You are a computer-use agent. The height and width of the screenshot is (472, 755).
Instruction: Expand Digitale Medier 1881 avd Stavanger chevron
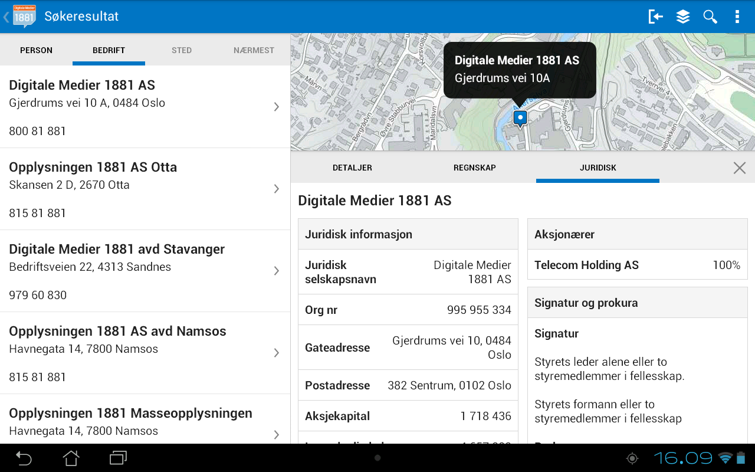pos(276,271)
